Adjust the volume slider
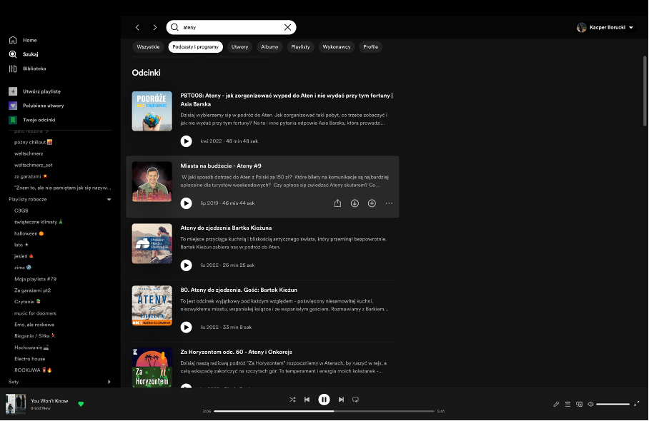This screenshot has height=421, width=649. (x=613, y=404)
